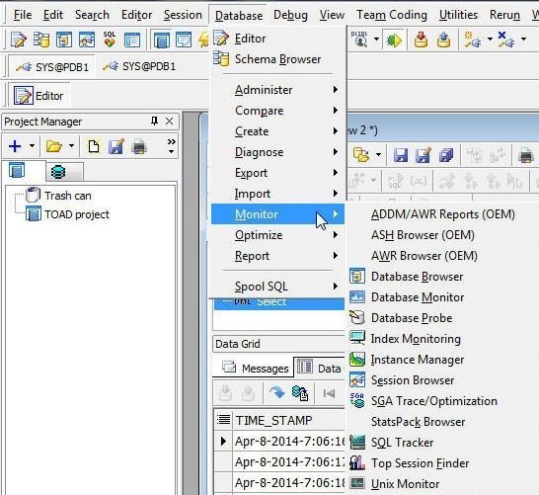Open the Optimize submenu

tap(277, 235)
